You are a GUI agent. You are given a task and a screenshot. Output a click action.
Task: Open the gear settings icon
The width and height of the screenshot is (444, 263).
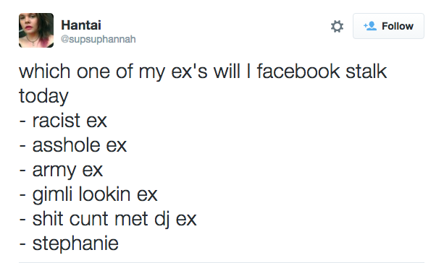pos(337,26)
